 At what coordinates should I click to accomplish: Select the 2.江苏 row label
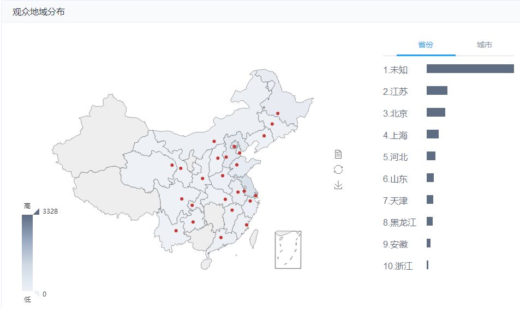pos(395,92)
